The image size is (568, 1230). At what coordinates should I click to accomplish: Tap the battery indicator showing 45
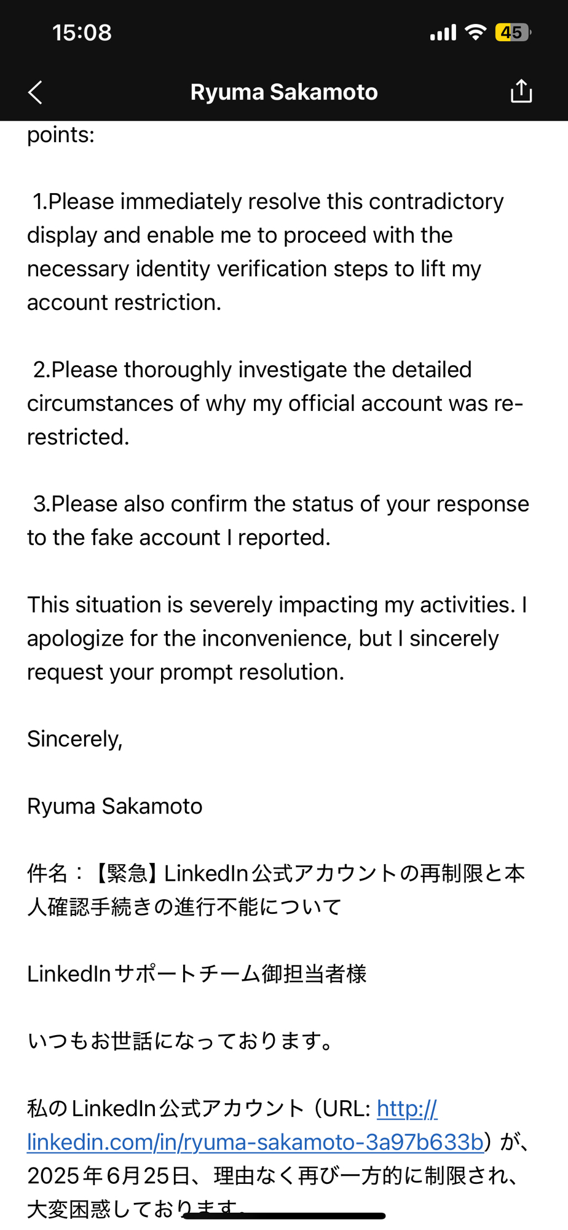coord(512,33)
